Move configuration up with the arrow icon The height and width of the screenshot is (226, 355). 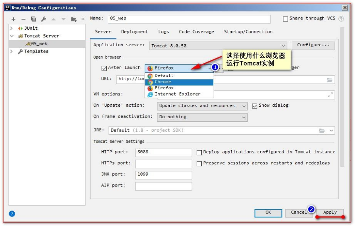(x=53, y=19)
